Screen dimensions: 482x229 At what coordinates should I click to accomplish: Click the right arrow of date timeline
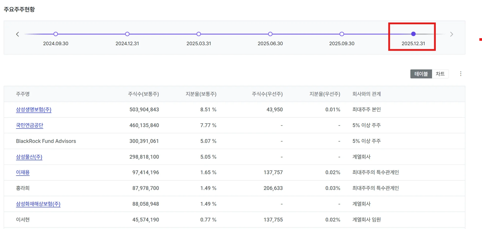pyautogui.click(x=451, y=34)
